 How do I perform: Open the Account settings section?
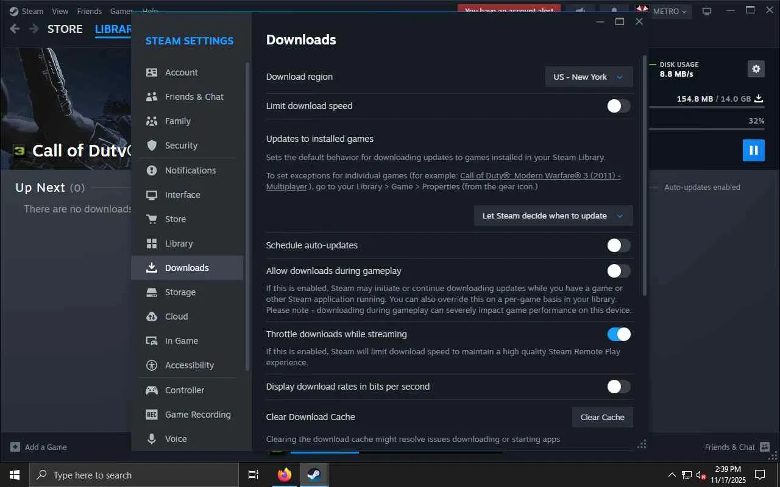[187, 72]
